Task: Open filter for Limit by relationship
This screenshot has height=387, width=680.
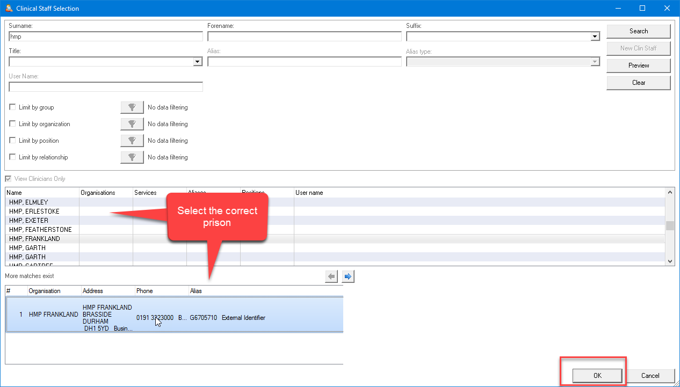Action: pyautogui.click(x=132, y=157)
